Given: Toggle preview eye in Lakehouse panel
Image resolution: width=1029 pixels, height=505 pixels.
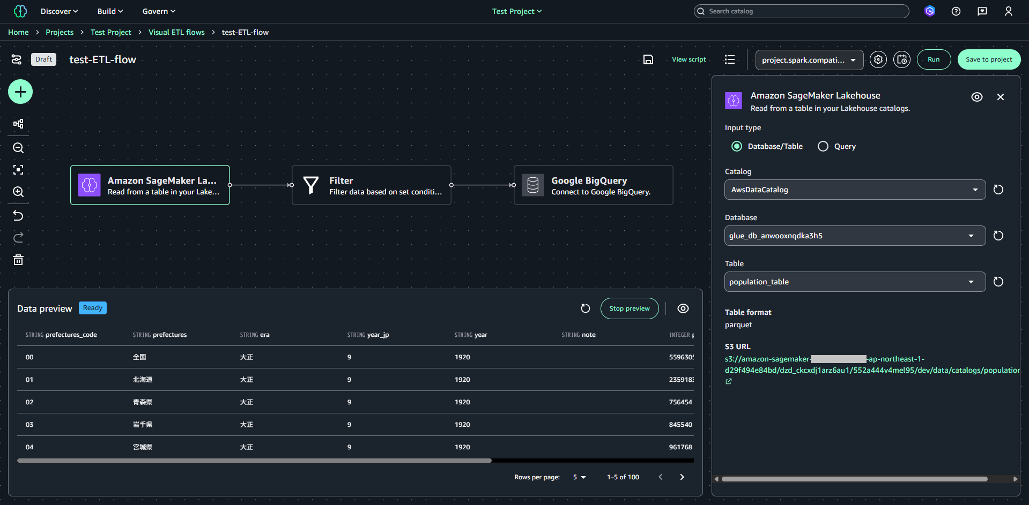Looking at the screenshot, I should [x=977, y=97].
